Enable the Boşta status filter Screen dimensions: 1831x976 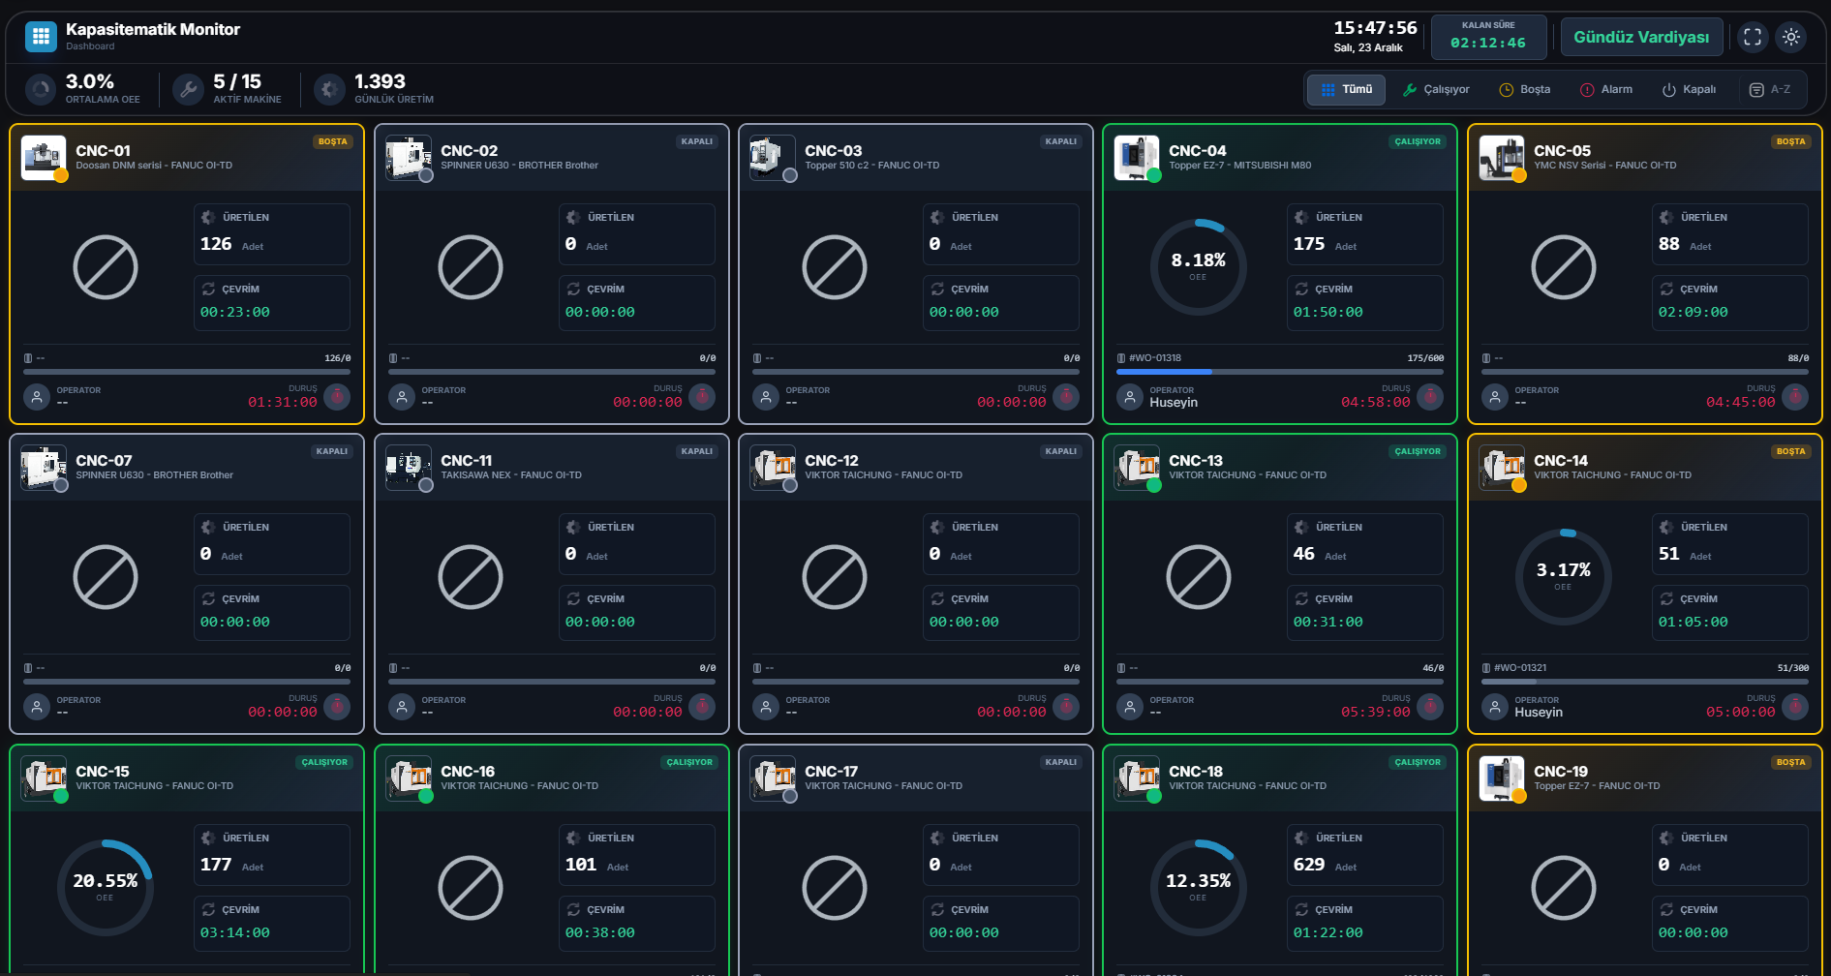click(x=1525, y=89)
